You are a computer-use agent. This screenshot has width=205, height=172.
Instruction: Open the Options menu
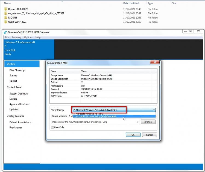[x=28, y=37]
